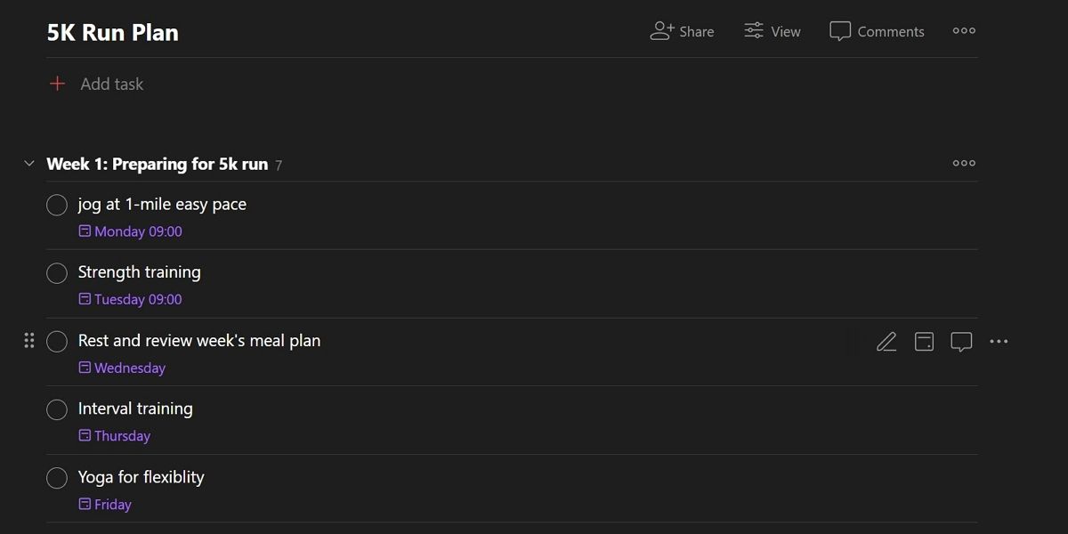Screen dimensions: 1068x534
Task: Collapse the Week 1 section chevron
Action: coord(28,163)
